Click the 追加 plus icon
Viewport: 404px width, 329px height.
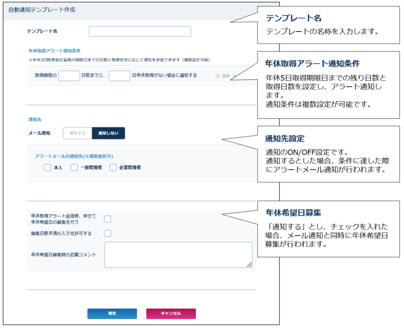click(218, 76)
